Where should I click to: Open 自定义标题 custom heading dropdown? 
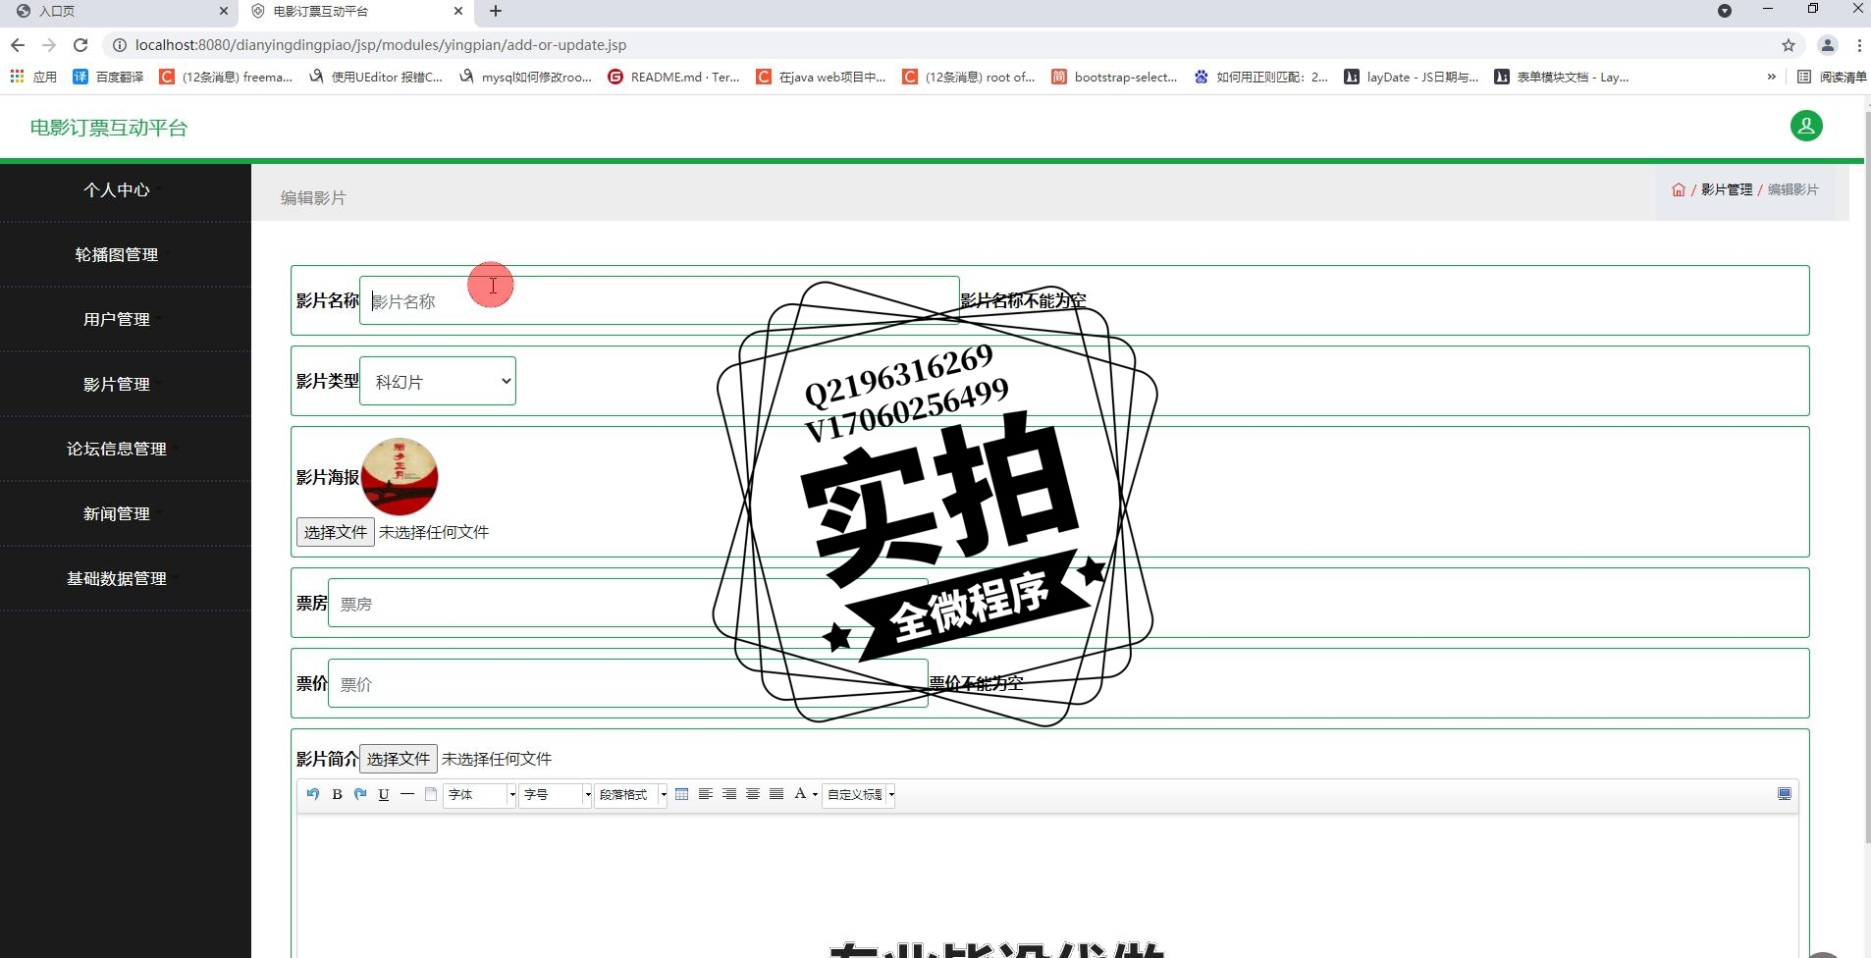point(859,794)
